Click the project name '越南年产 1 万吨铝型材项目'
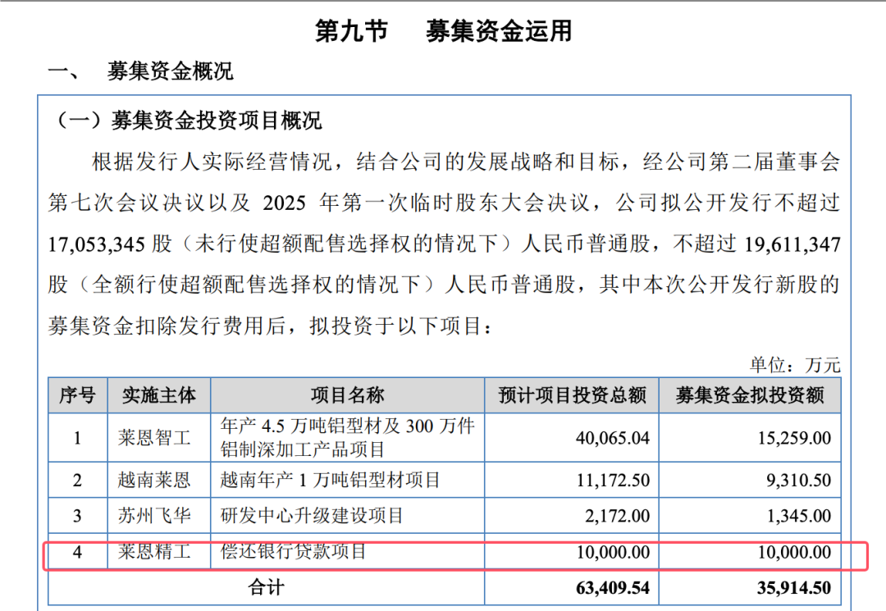The height and width of the screenshot is (611, 886). (330, 480)
